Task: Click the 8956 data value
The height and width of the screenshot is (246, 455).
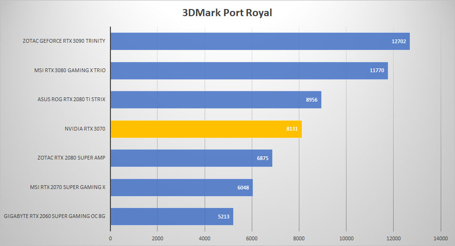Action: tap(312, 100)
